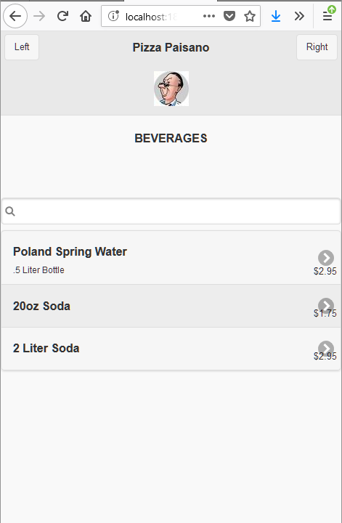Click the browser forward arrow
This screenshot has width=342, height=523.
[39, 16]
